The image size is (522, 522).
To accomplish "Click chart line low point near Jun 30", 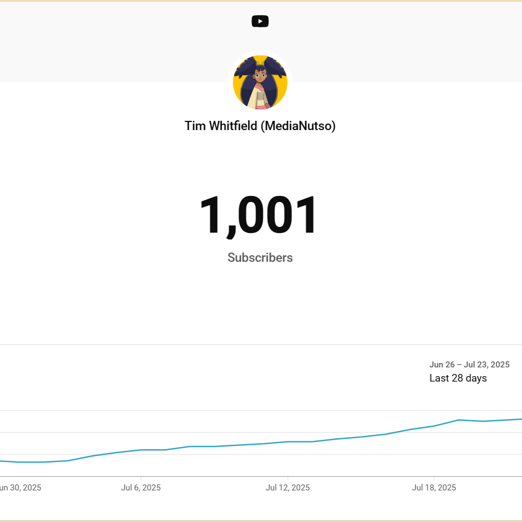I will (x=19, y=462).
